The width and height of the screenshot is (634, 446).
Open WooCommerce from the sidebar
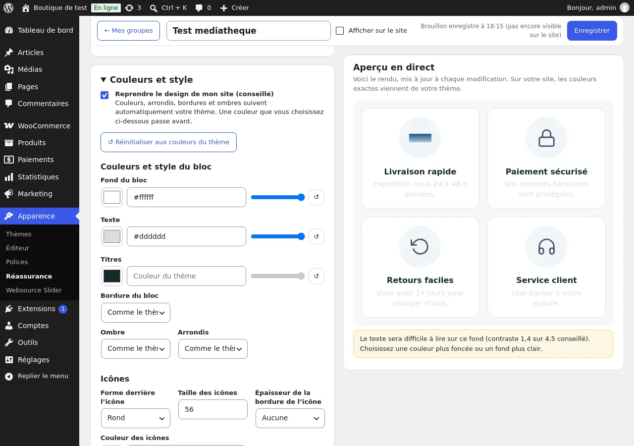40,126
